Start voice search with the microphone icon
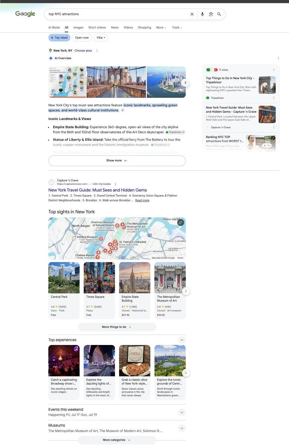Screen dimensions: 289x445 (202, 14)
